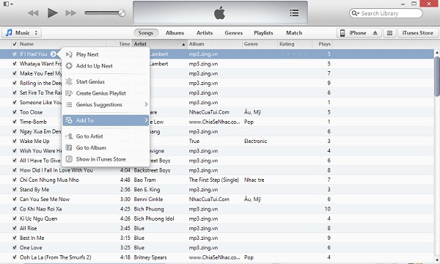Click the Apple logo in display
Screen dimensions: 440x264
[x=219, y=13]
